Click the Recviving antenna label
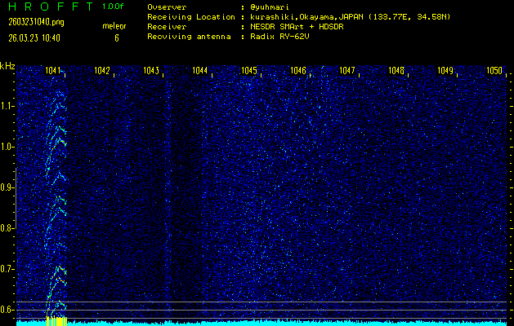Viewport: 514px width, 326px height. [x=189, y=37]
